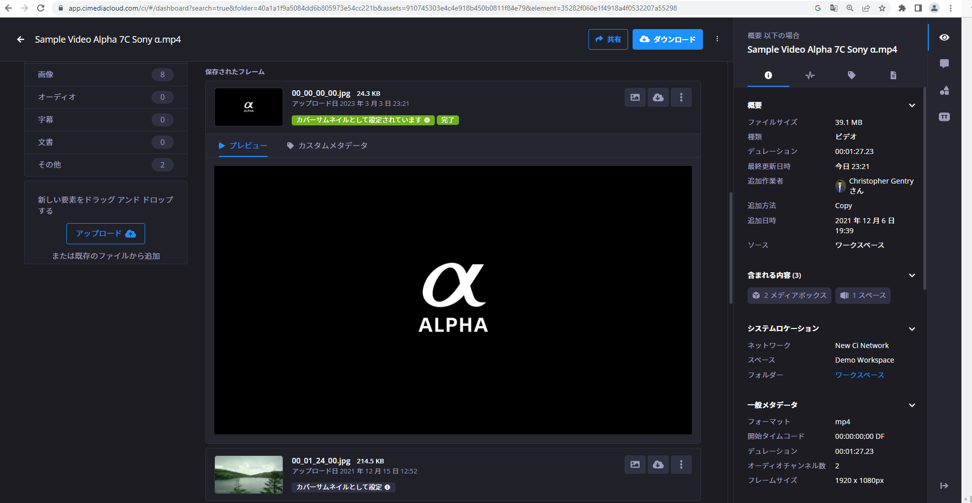
Task: Open the shapes icon in right sidebar
Action: pyautogui.click(x=944, y=90)
